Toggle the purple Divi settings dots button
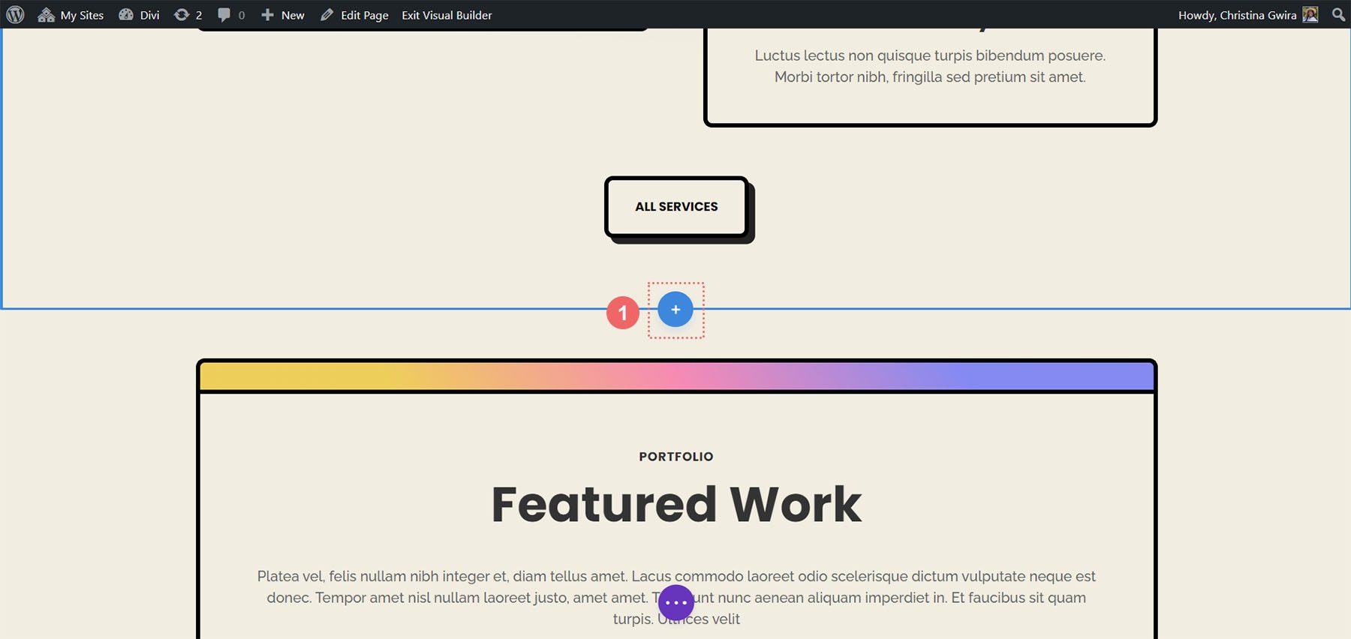The image size is (1351, 639). [x=675, y=603]
